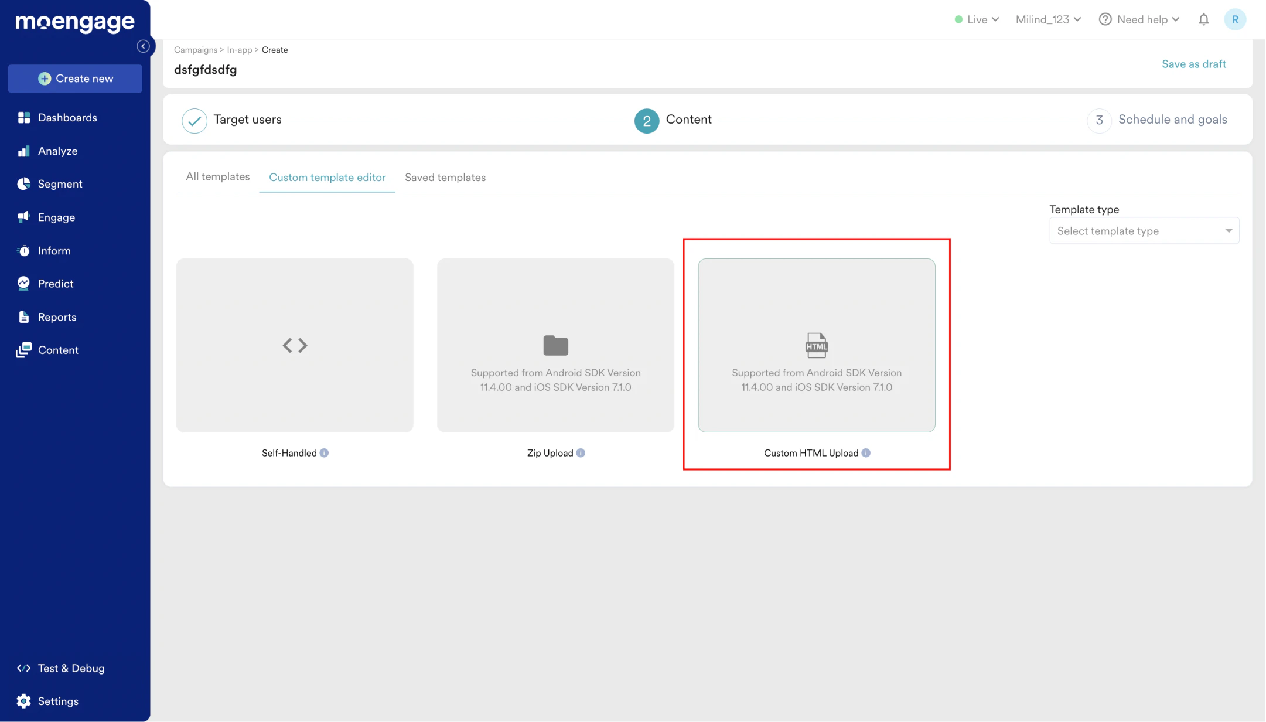Image resolution: width=1266 pixels, height=722 pixels.
Task: Click the notification bell icon
Action: click(1203, 20)
